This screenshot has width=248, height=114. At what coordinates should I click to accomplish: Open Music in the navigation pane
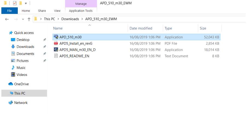[21, 68]
